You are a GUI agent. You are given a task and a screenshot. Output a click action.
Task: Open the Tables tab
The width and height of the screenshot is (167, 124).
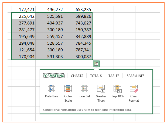point(114,76)
